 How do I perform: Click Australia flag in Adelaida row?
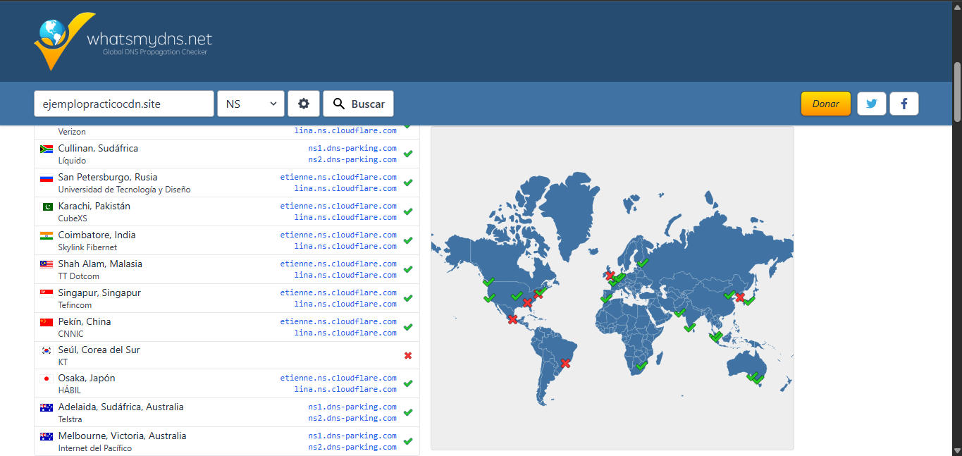click(x=47, y=407)
